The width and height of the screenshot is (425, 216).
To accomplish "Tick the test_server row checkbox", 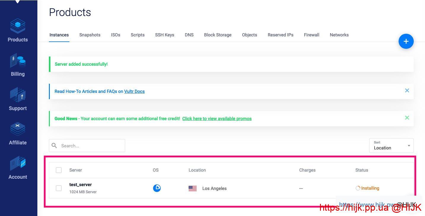I will 59,188.
